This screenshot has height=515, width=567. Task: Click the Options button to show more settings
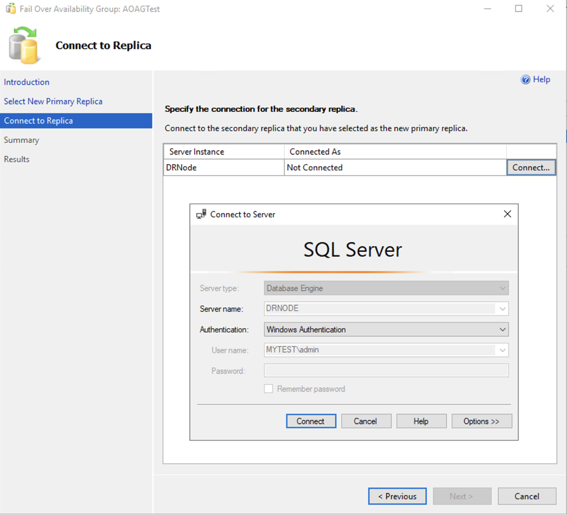pos(482,421)
